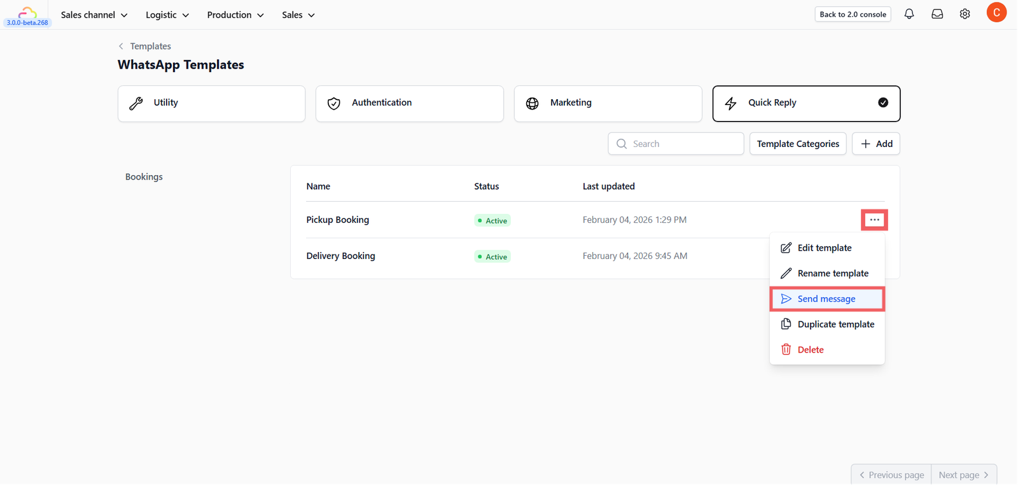Switch to the Authentication category tab
Screen dimensions: 1018x485
[410, 104]
